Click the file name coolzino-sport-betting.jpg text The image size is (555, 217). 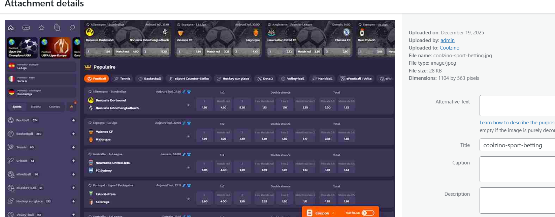(462, 56)
